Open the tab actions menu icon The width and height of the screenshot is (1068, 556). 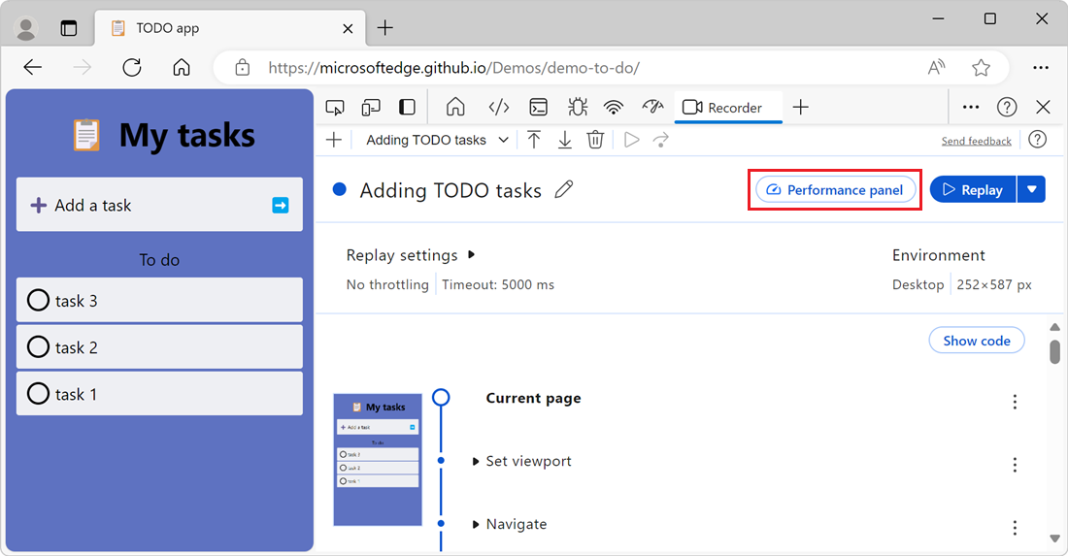coord(69,28)
